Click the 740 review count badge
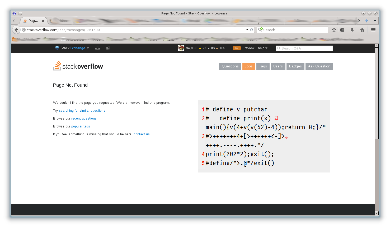The width and height of the screenshot is (390, 227). tap(237, 48)
